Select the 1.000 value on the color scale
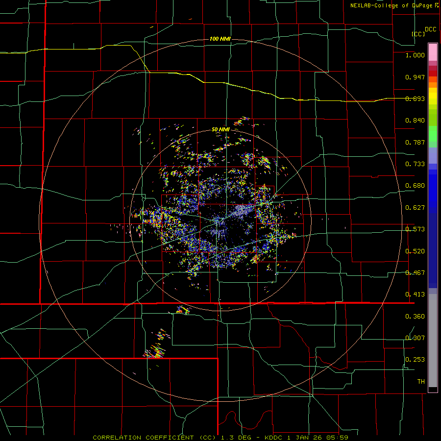This screenshot has width=441, height=441. click(415, 55)
